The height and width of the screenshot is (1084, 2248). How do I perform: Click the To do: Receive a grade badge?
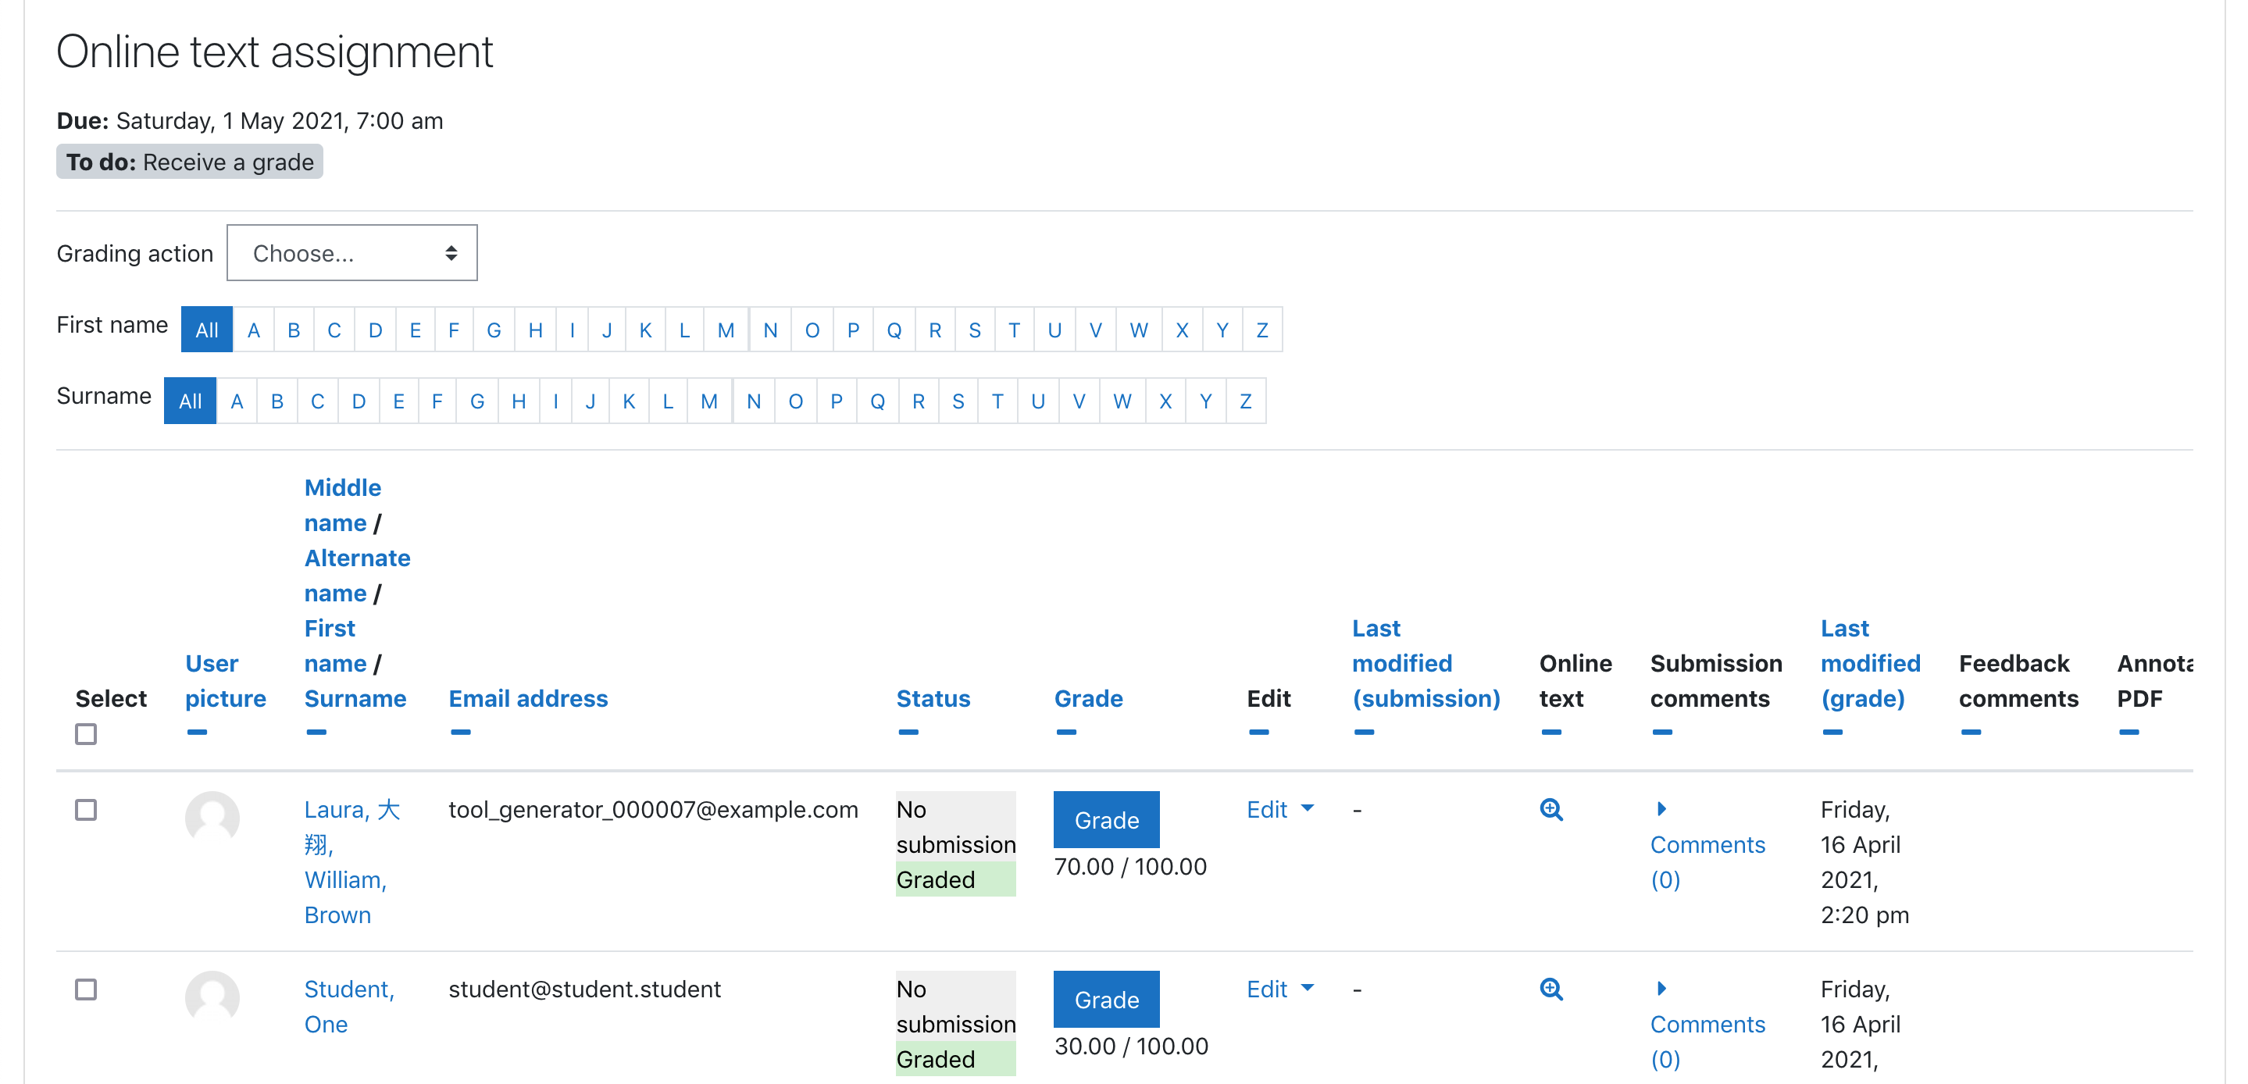(189, 162)
